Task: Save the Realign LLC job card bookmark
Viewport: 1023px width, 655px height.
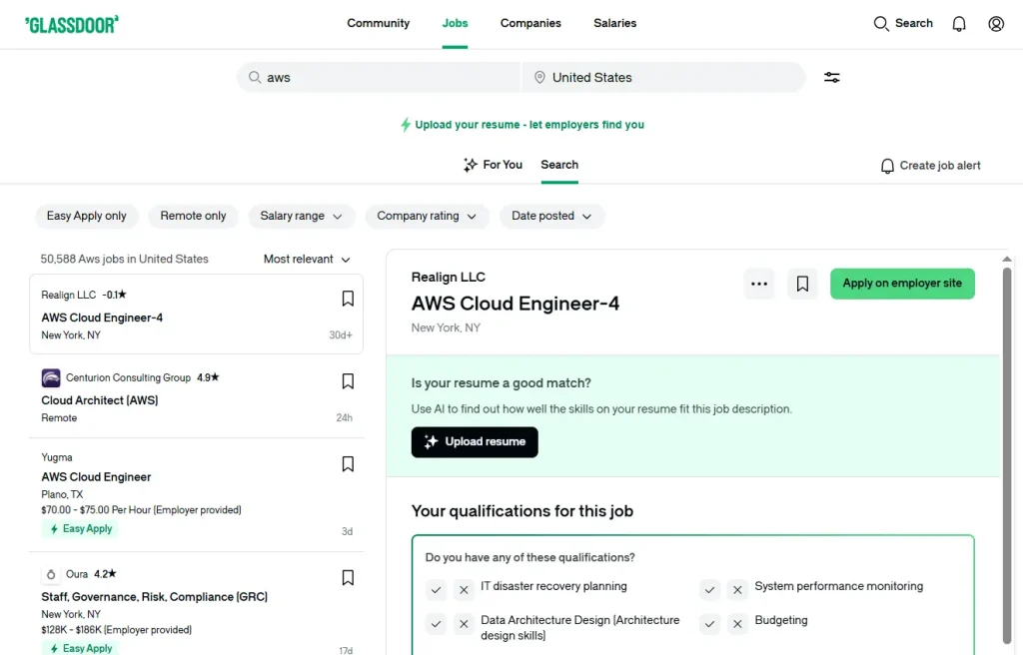Action: 348,299
